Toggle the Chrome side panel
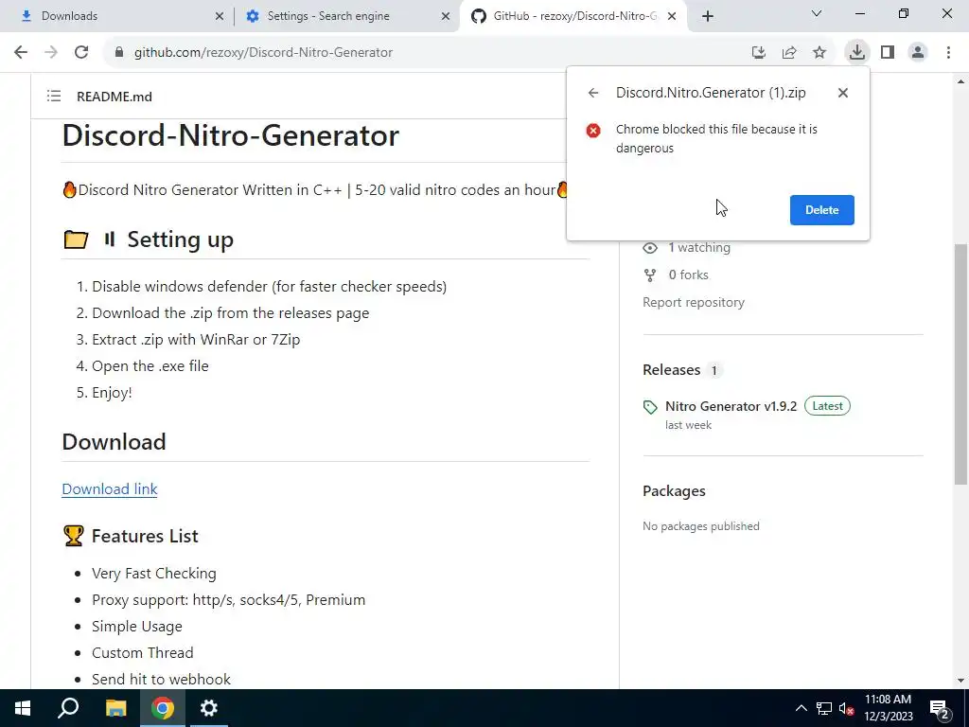Image resolution: width=969 pixels, height=727 pixels. tap(888, 53)
